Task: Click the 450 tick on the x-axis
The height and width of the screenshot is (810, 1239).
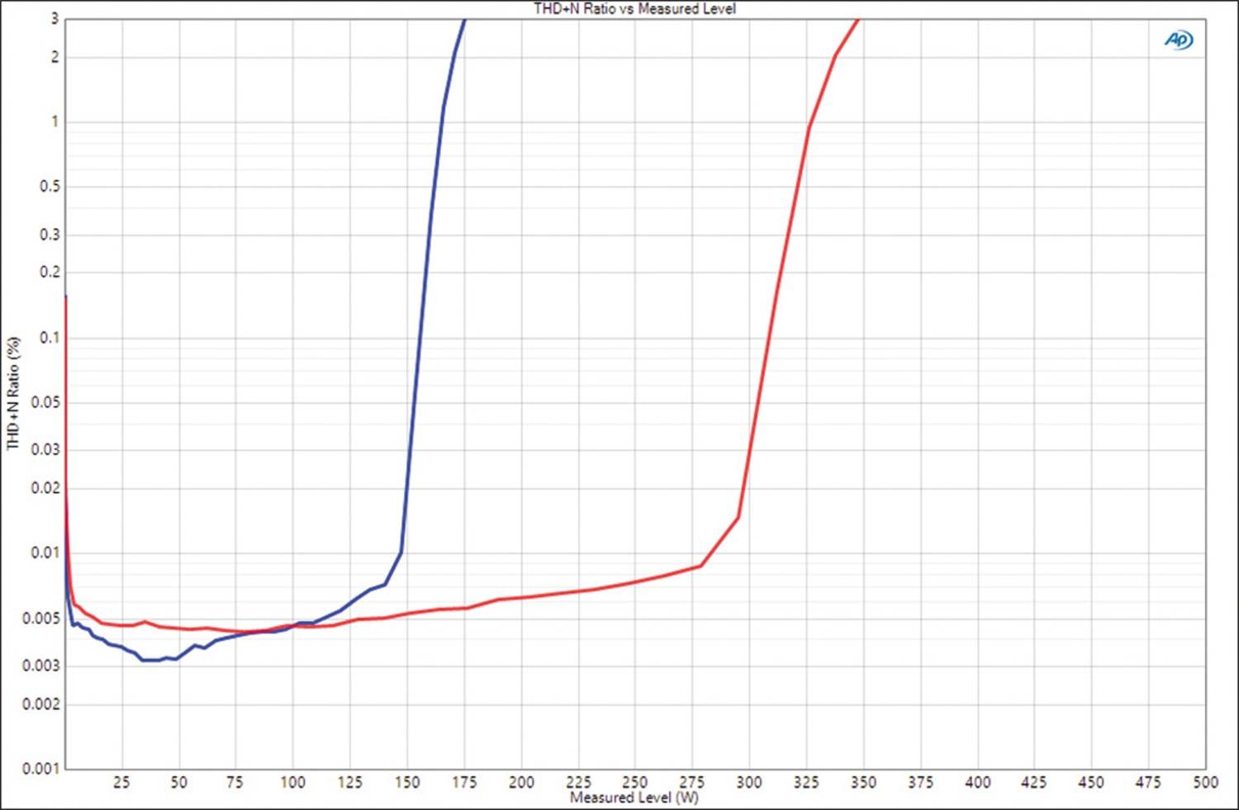Action: (1091, 782)
